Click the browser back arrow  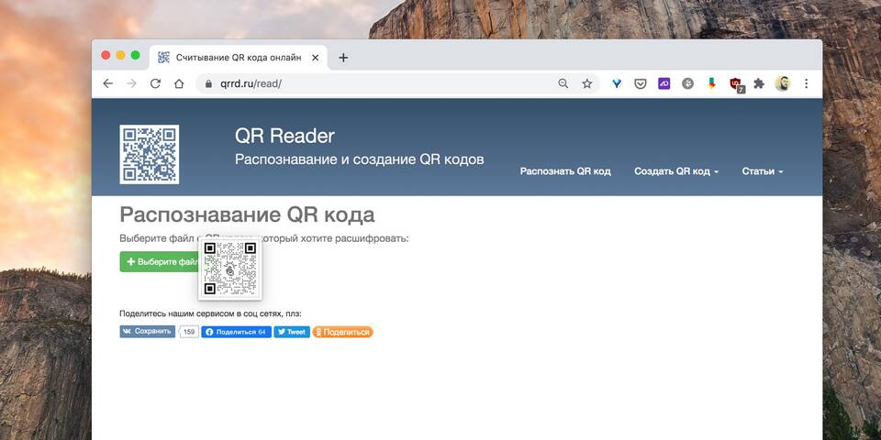tap(108, 83)
